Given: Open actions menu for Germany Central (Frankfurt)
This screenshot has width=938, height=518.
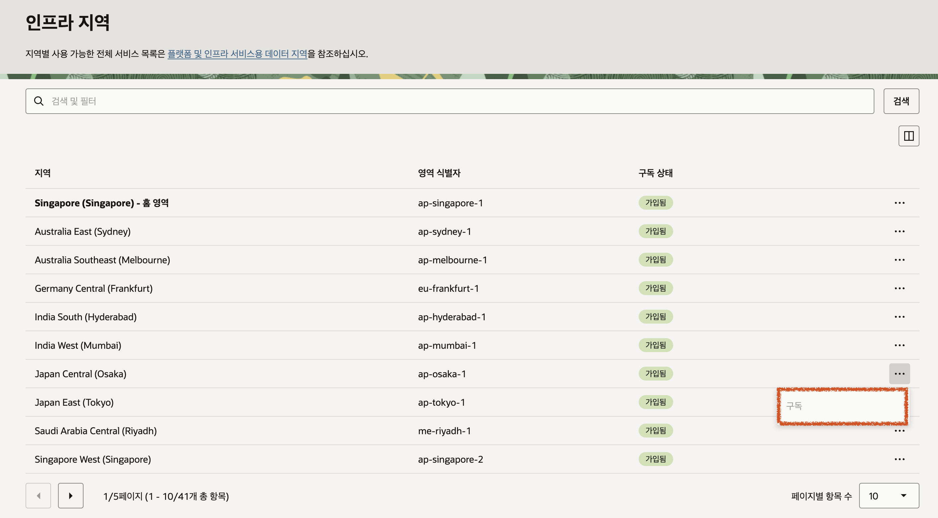Looking at the screenshot, I should pos(899,288).
